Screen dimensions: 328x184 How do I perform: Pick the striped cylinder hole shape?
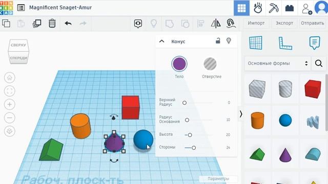pyautogui.click(x=285, y=89)
